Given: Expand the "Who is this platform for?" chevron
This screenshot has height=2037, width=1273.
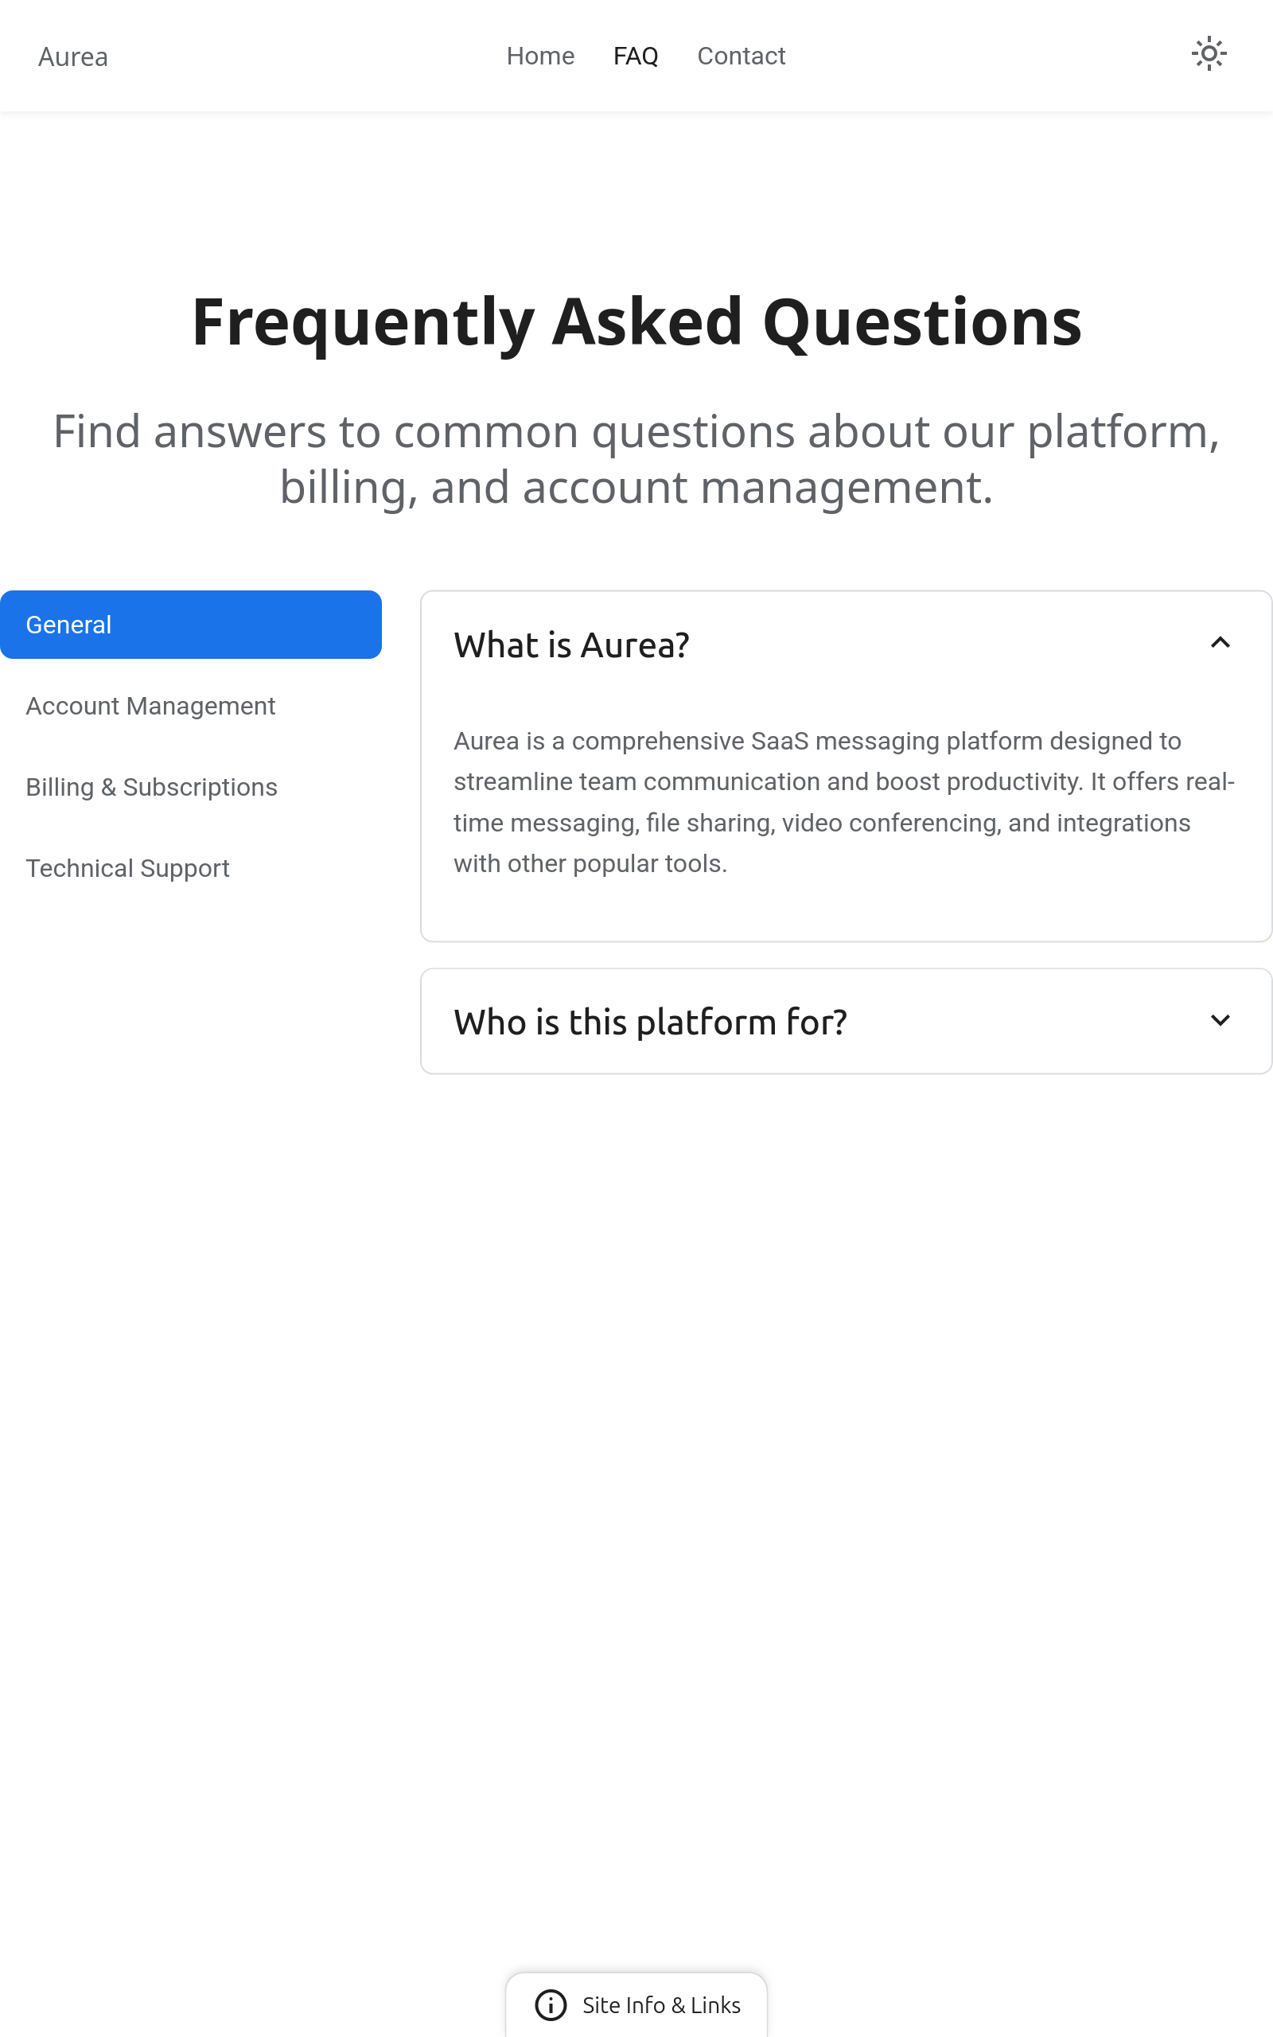Looking at the screenshot, I should [x=1219, y=1020].
